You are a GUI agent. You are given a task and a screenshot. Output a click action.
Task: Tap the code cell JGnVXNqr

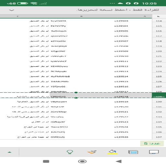tap(59, 112)
